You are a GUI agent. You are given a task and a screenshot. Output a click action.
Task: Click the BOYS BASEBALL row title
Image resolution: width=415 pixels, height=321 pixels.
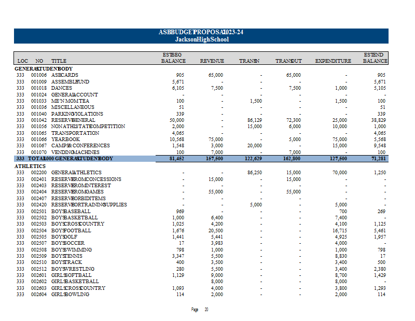pos(71,212)
